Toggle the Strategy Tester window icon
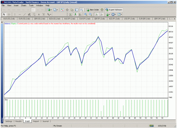Image resolution: width=177 pixels, height=128 pixels. coord(82,10)
